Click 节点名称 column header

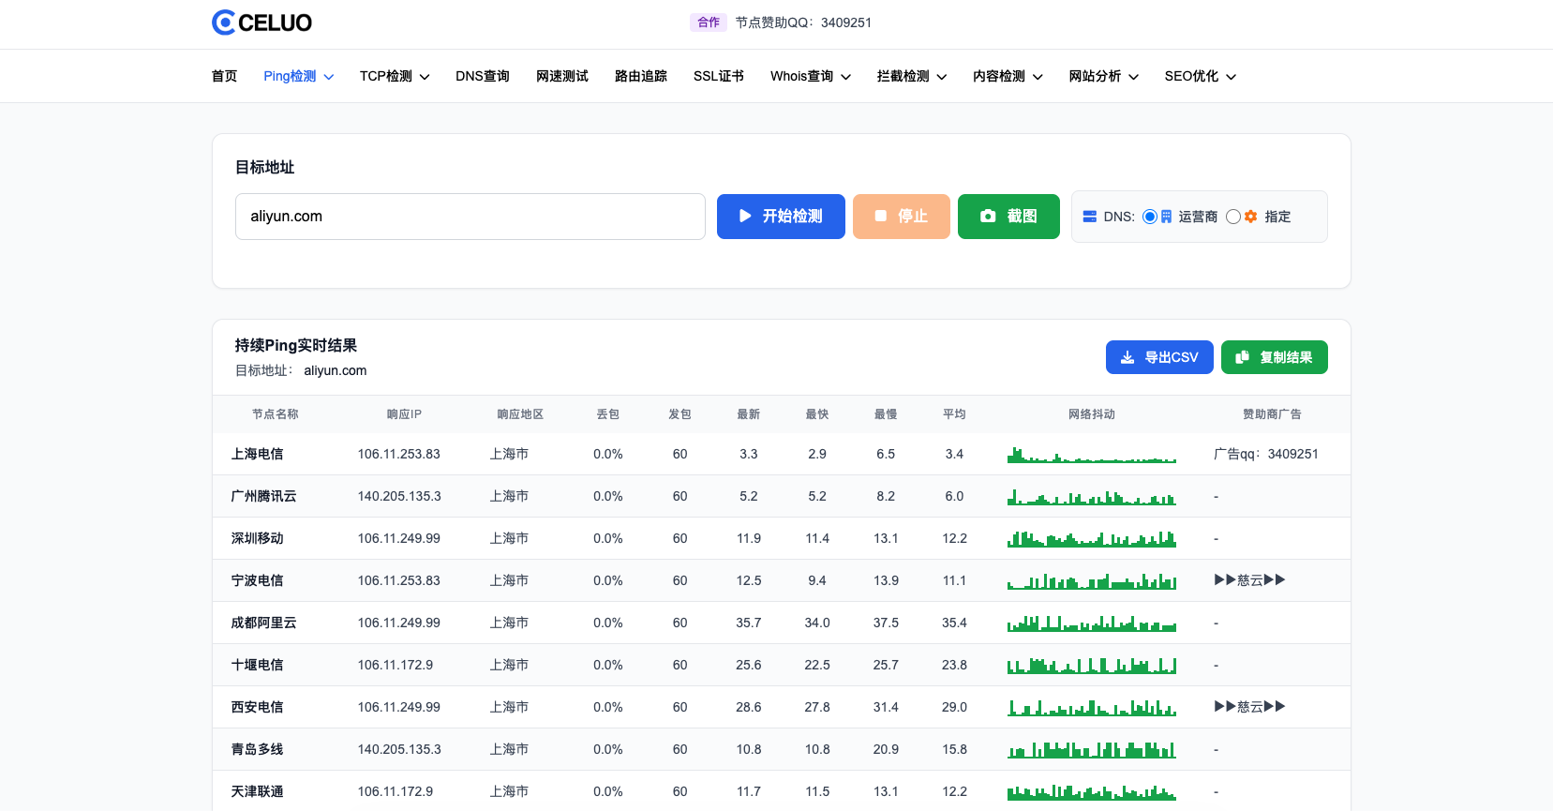point(276,414)
